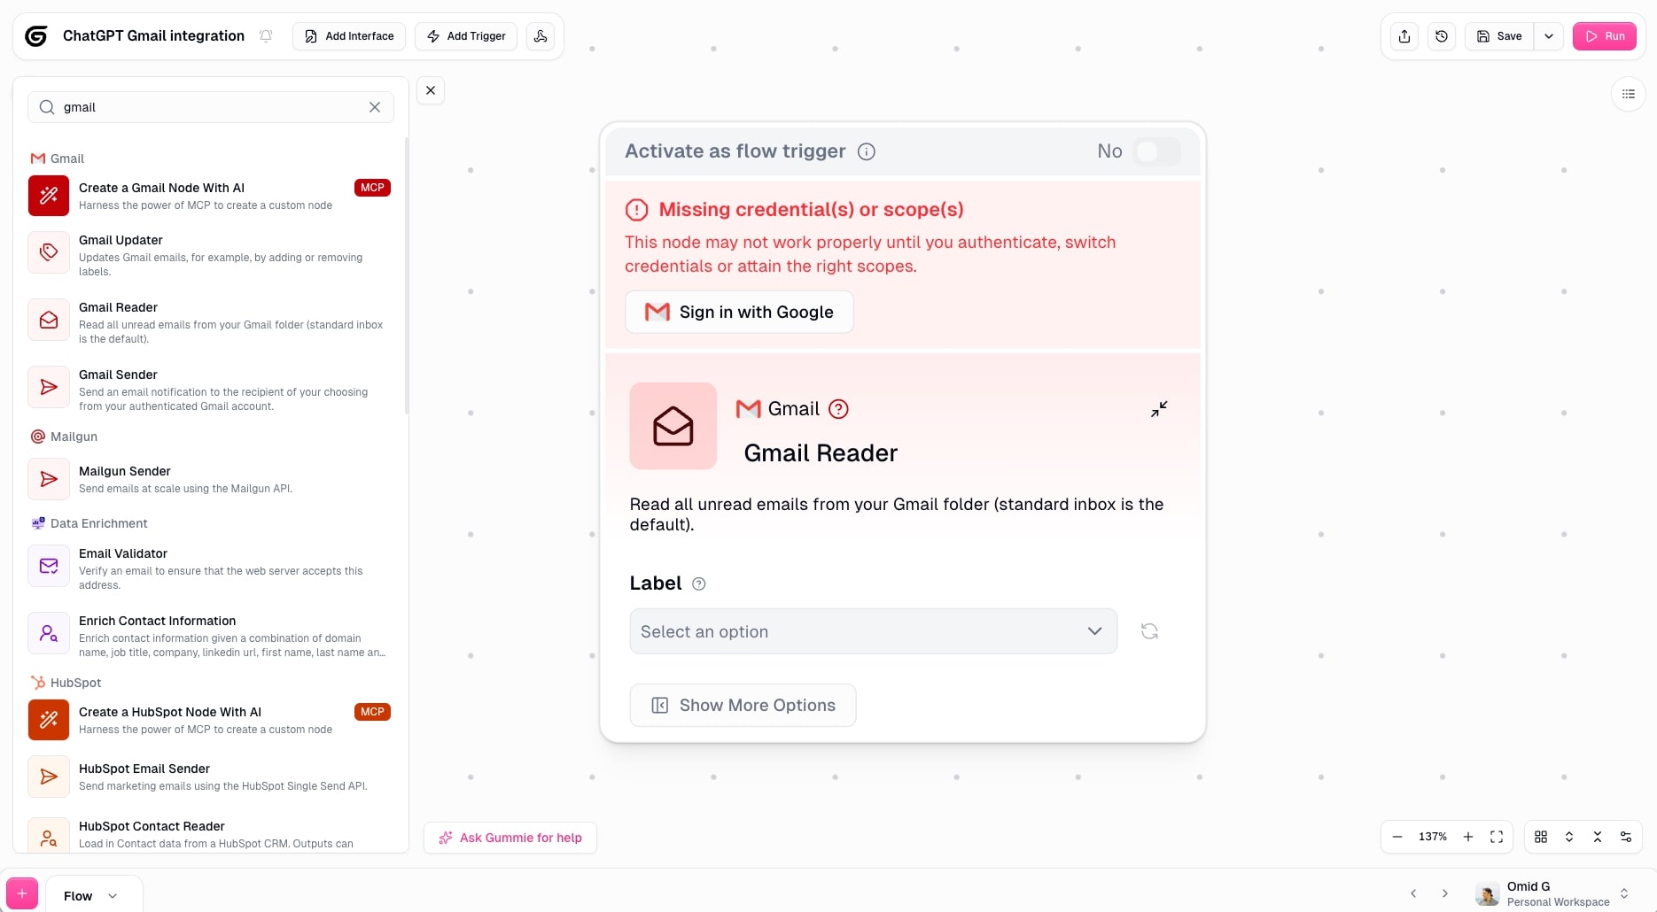Click Show More Options
Image resolution: width=1657 pixels, height=912 pixels.
pos(743,705)
